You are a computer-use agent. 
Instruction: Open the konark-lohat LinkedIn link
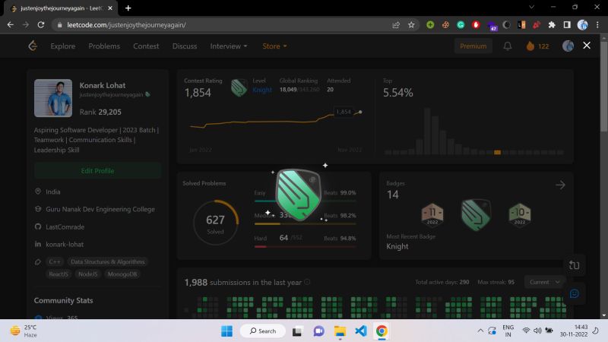[x=65, y=244]
